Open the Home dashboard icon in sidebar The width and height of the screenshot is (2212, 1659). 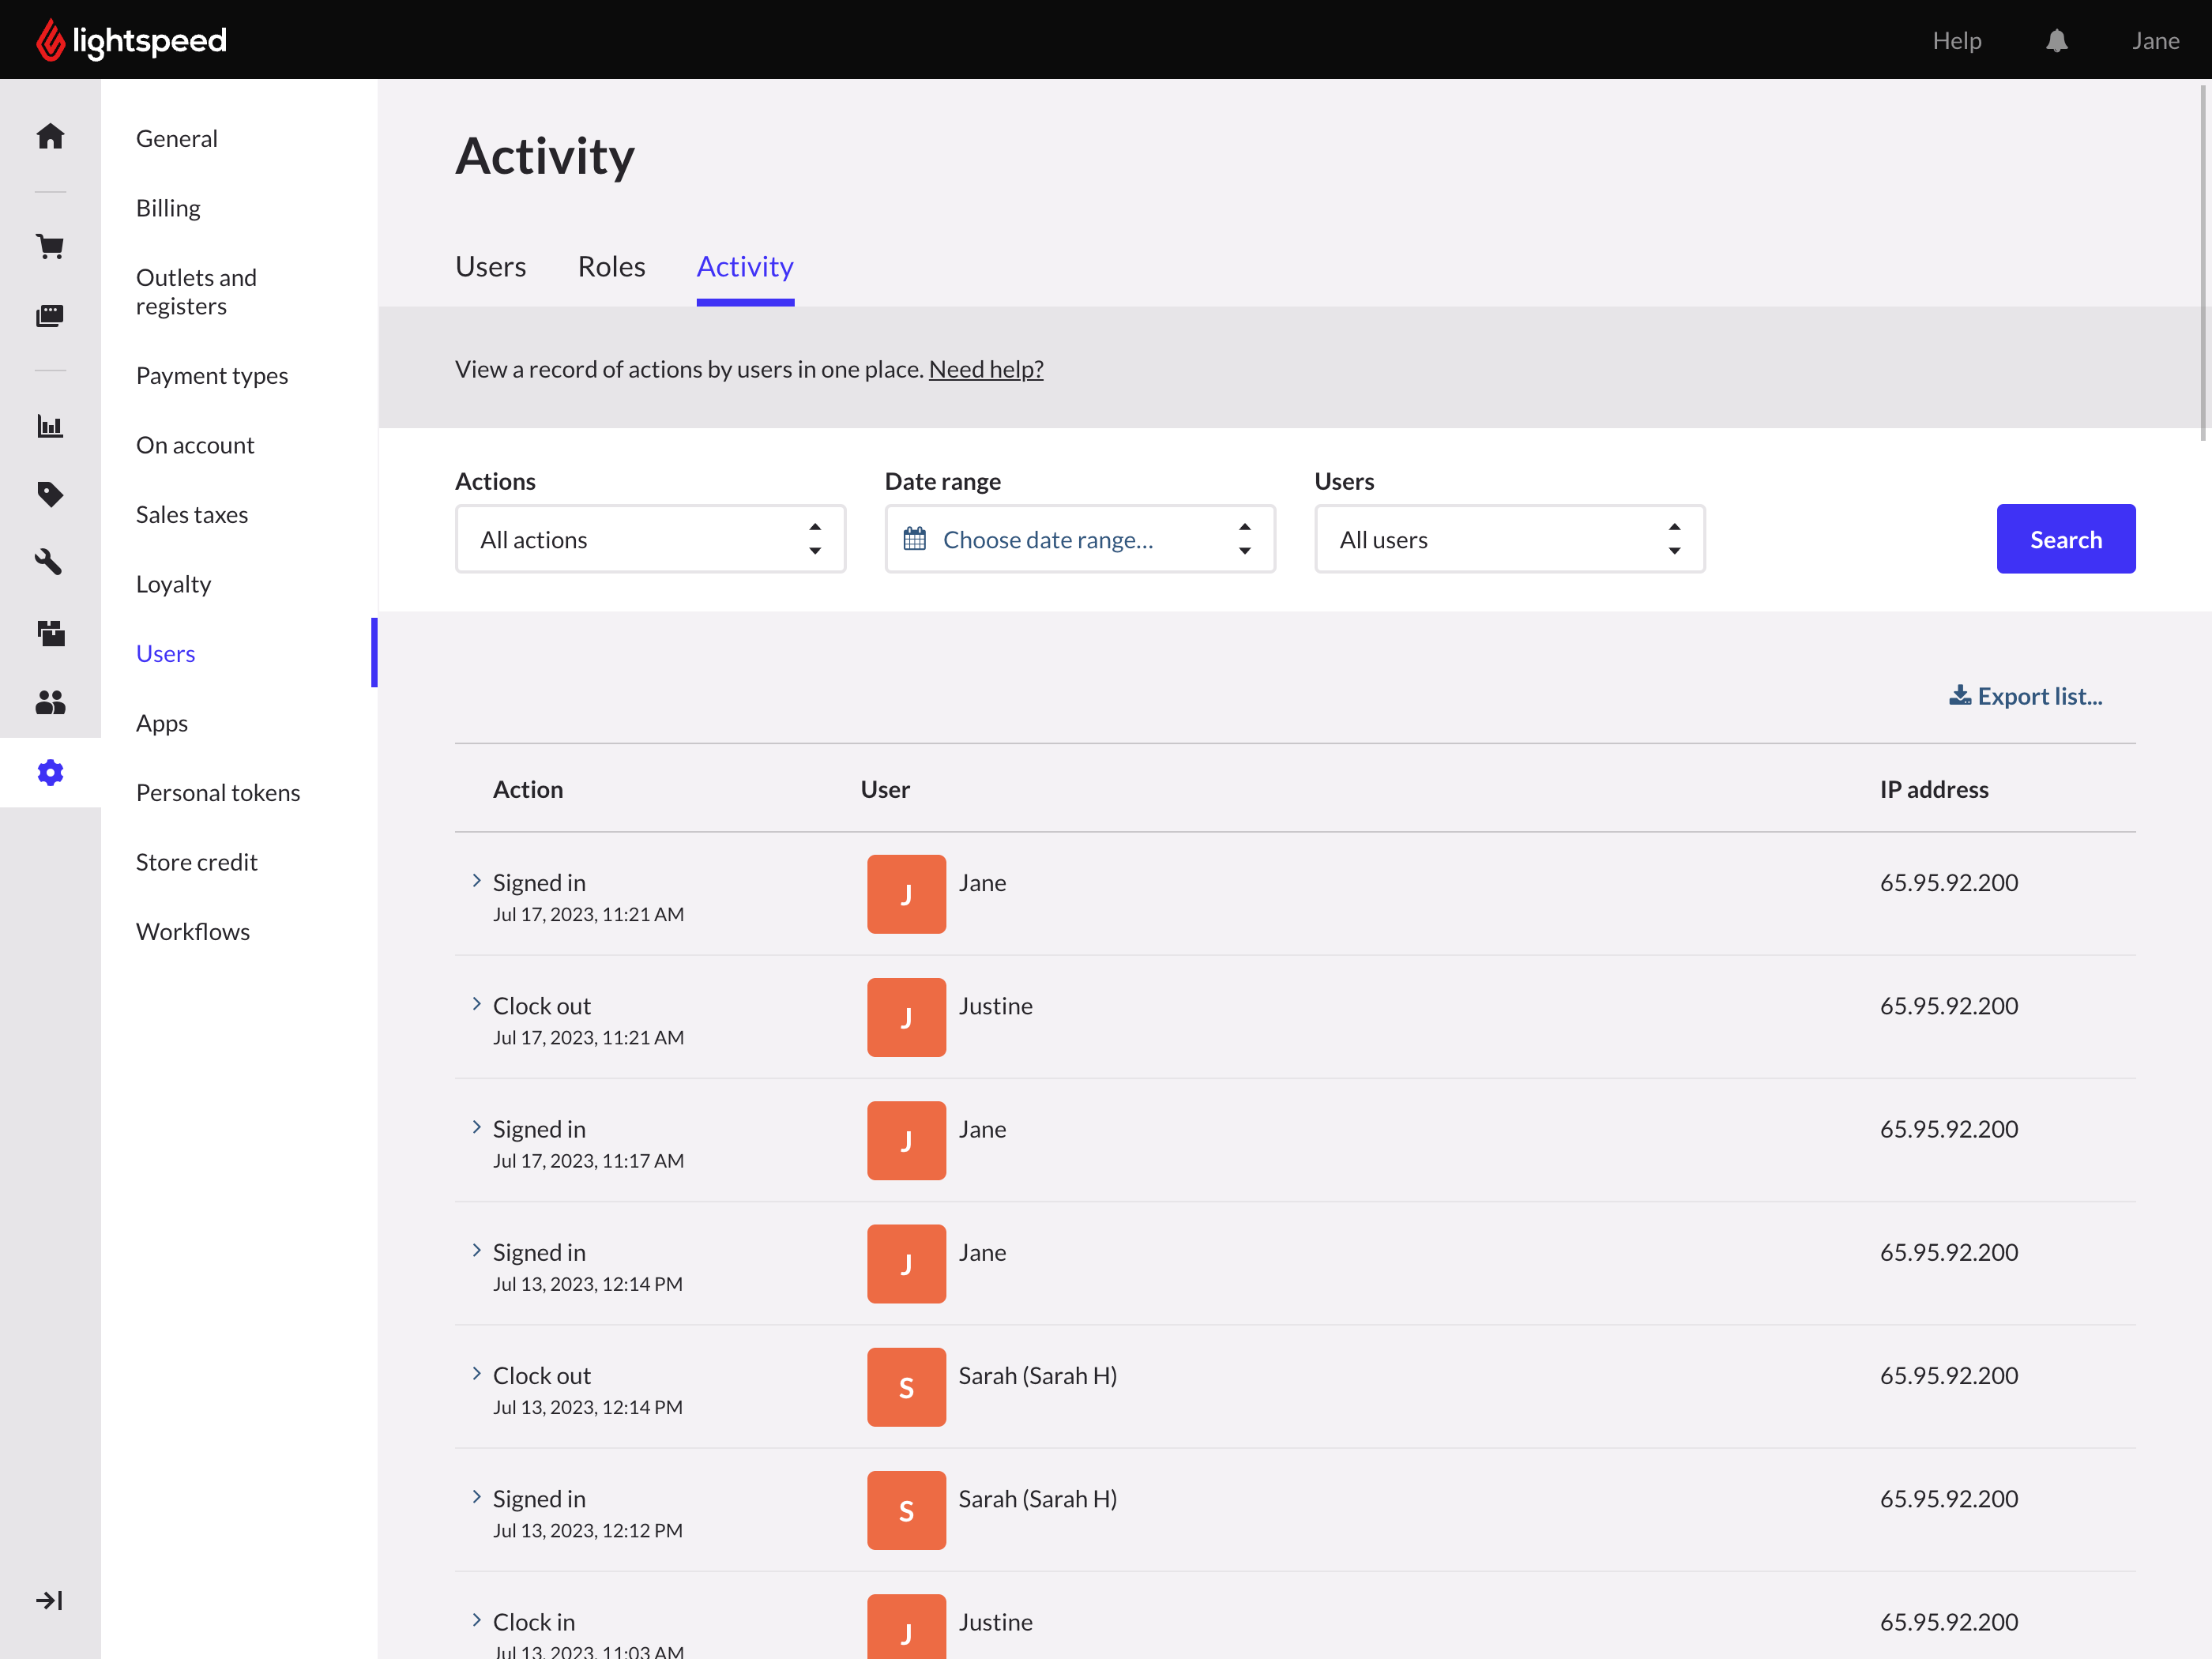[50, 135]
